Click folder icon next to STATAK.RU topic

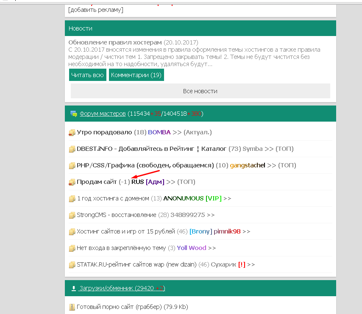(x=72, y=265)
